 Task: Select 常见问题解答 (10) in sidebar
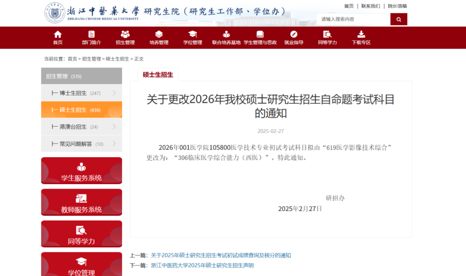82,143
